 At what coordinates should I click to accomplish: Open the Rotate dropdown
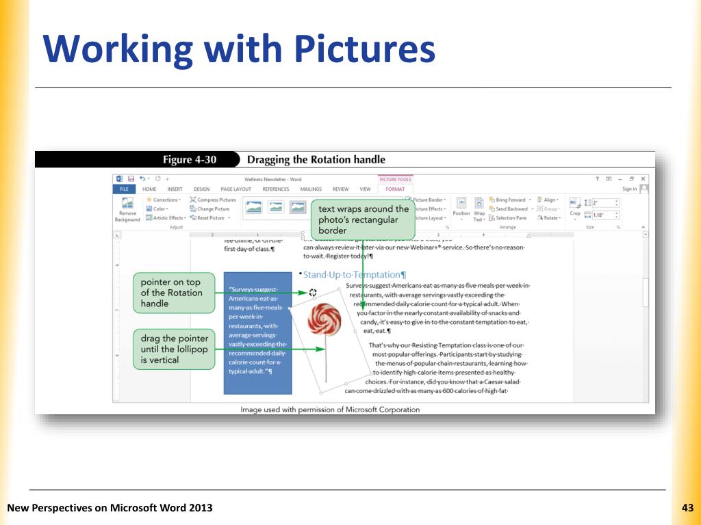click(x=548, y=218)
